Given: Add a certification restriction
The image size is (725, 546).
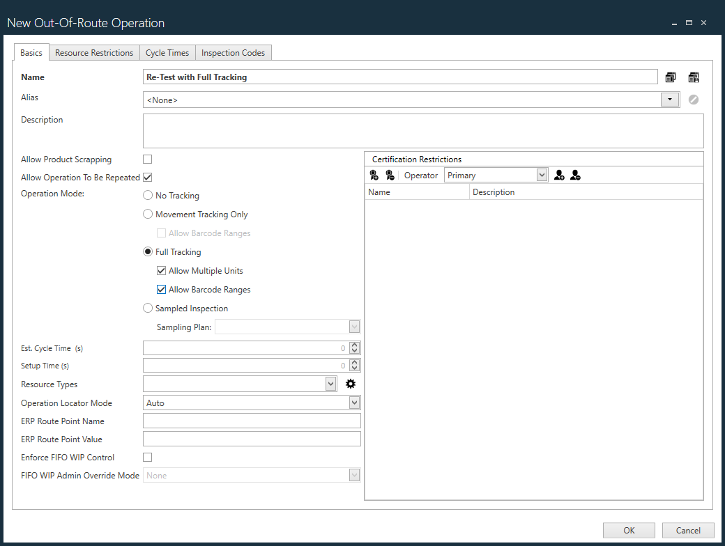Looking at the screenshot, I should coord(374,175).
